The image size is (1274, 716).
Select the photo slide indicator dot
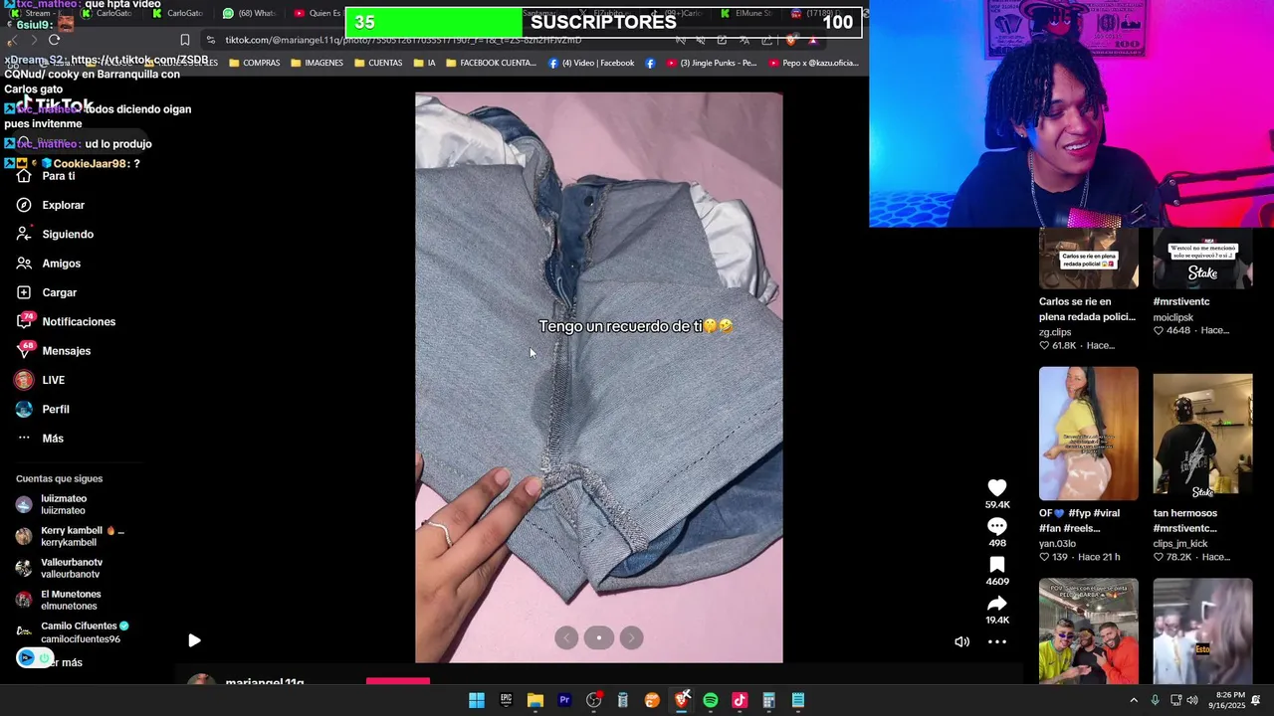(x=599, y=638)
